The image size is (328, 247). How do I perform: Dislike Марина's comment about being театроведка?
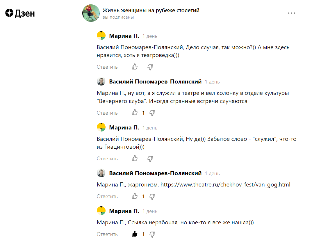150,67
